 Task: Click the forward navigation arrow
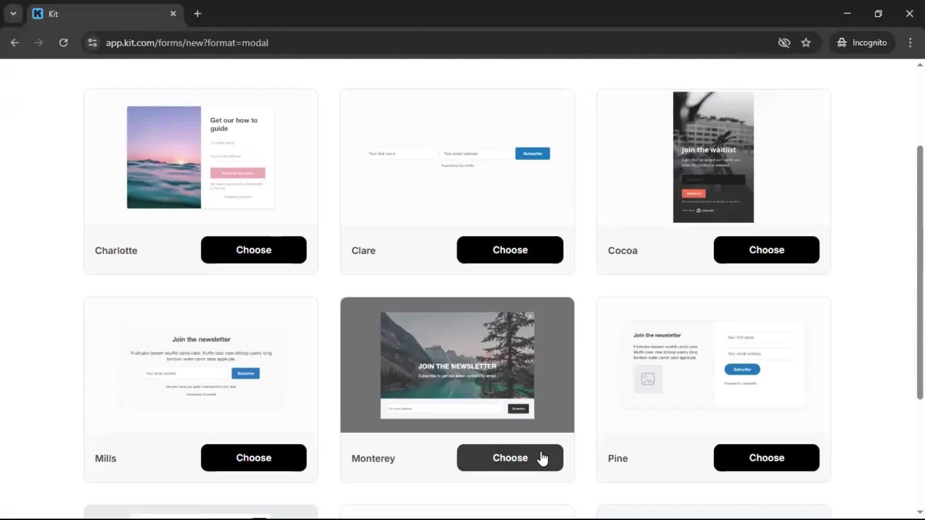tap(39, 42)
